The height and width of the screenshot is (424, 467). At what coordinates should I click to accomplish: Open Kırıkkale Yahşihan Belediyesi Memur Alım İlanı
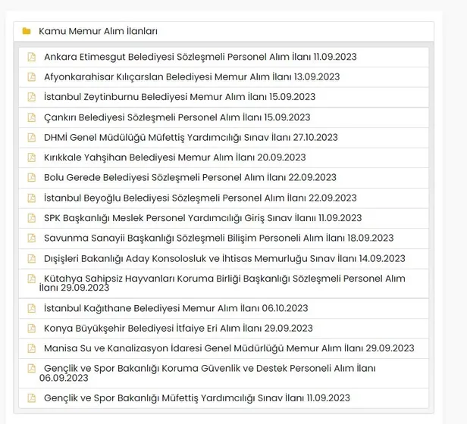(175, 157)
